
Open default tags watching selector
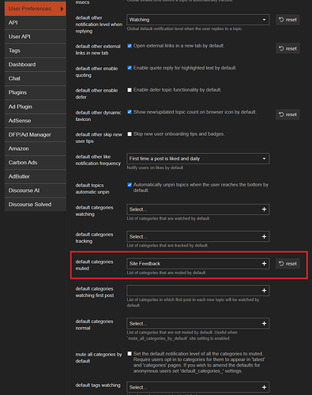198,387
